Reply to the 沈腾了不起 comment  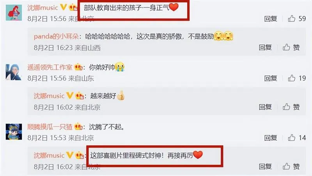click(x=271, y=138)
